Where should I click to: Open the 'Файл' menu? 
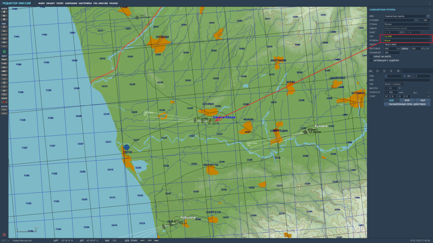pyautogui.click(x=42, y=3)
